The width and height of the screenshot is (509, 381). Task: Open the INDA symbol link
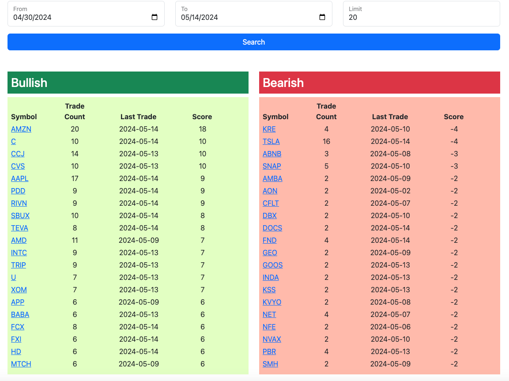(x=271, y=278)
